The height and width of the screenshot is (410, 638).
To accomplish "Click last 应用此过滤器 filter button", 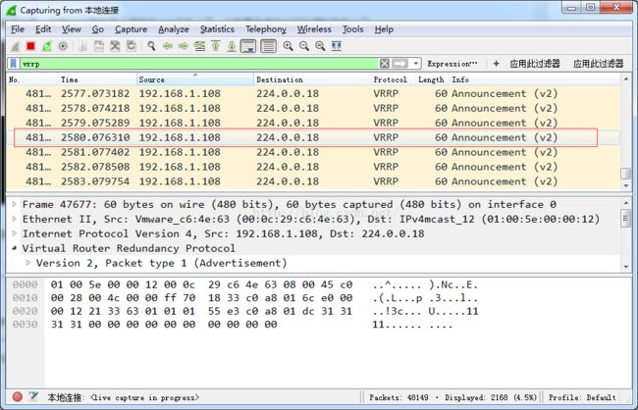I will point(599,64).
